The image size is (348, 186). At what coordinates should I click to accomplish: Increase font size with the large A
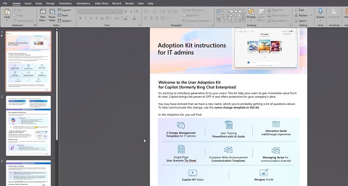[x=126, y=11]
